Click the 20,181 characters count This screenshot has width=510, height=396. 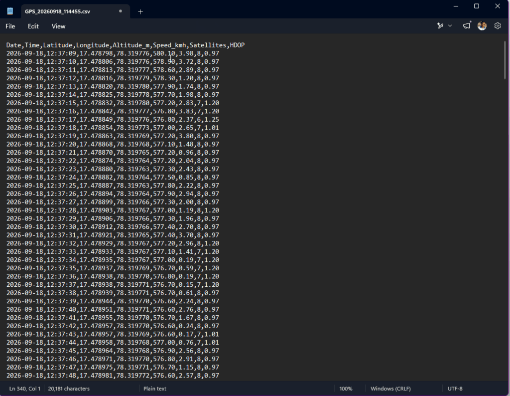pos(69,389)
